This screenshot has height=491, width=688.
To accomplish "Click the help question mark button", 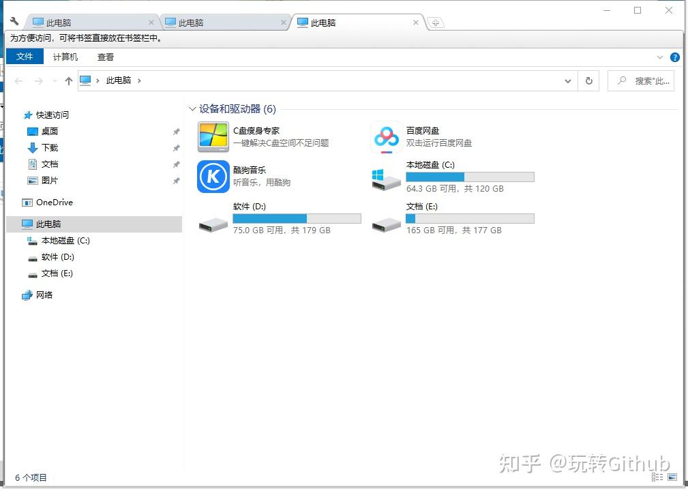I will [x=674, y=57].
